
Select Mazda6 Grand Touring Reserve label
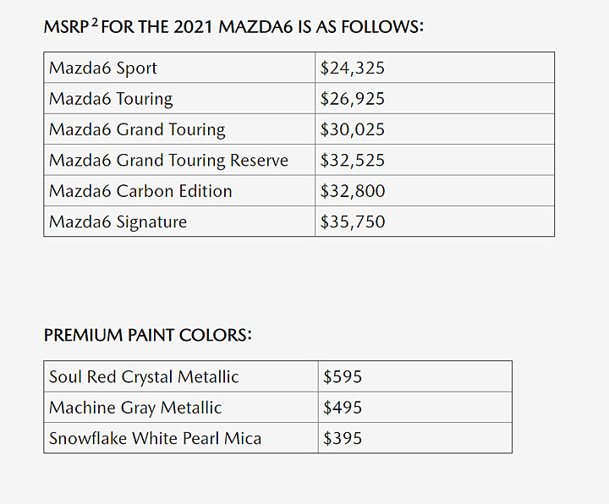click(x=168, y=160)
